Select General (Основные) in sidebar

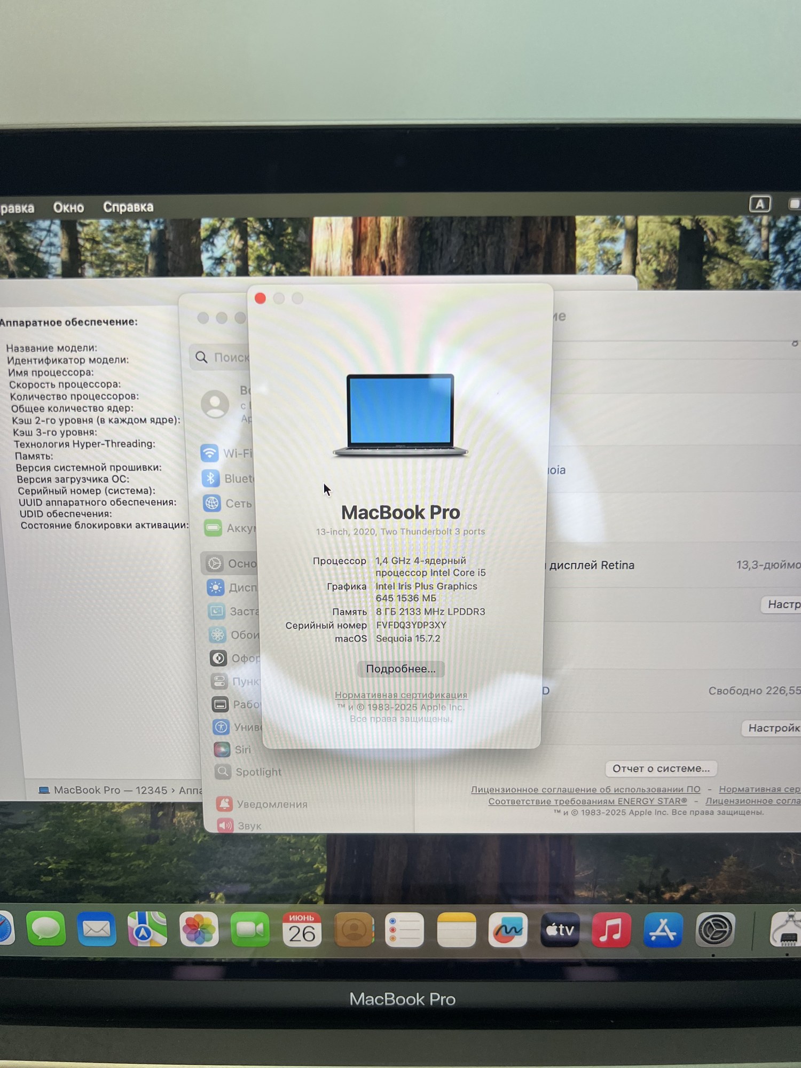coord(230,563)
